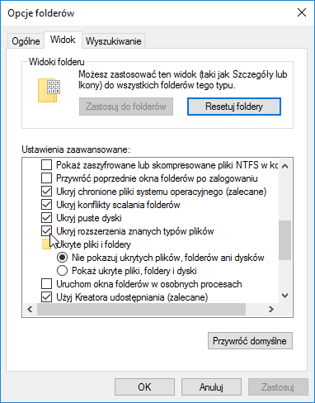Click the 'Resetuj foldery' button
This screenshot has width=315, height=403.
pyautogui.click(x=234, y=107)
